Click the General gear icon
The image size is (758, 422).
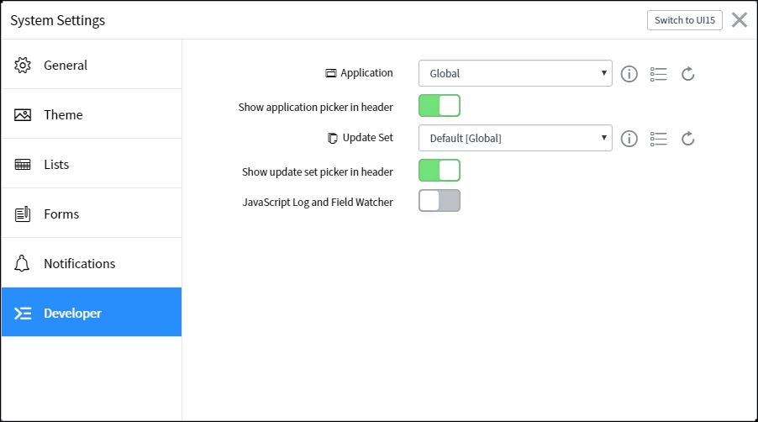coord(22,66)
